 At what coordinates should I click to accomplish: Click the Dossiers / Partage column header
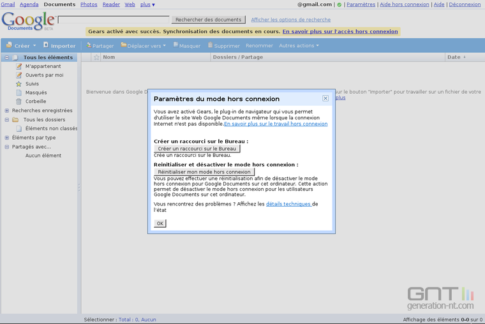click(x=328, y=57)
